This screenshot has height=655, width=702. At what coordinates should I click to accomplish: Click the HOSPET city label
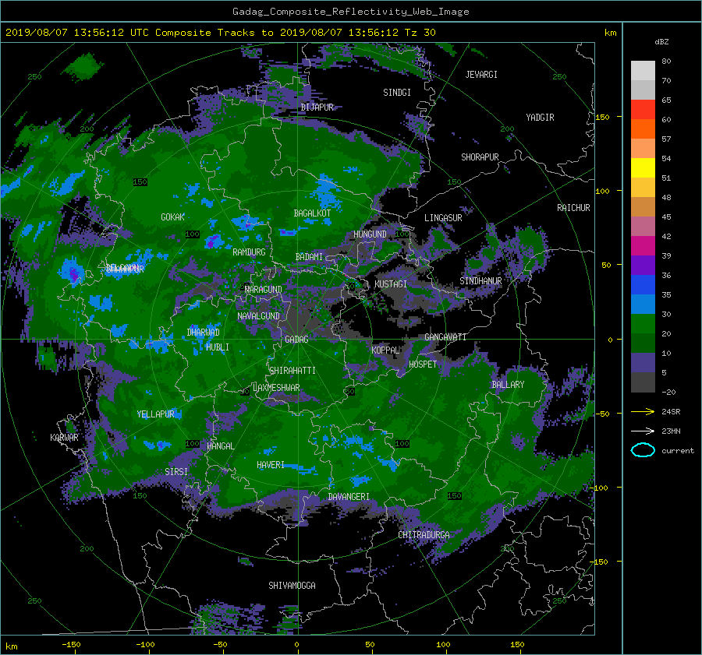[x=423, y=364]
